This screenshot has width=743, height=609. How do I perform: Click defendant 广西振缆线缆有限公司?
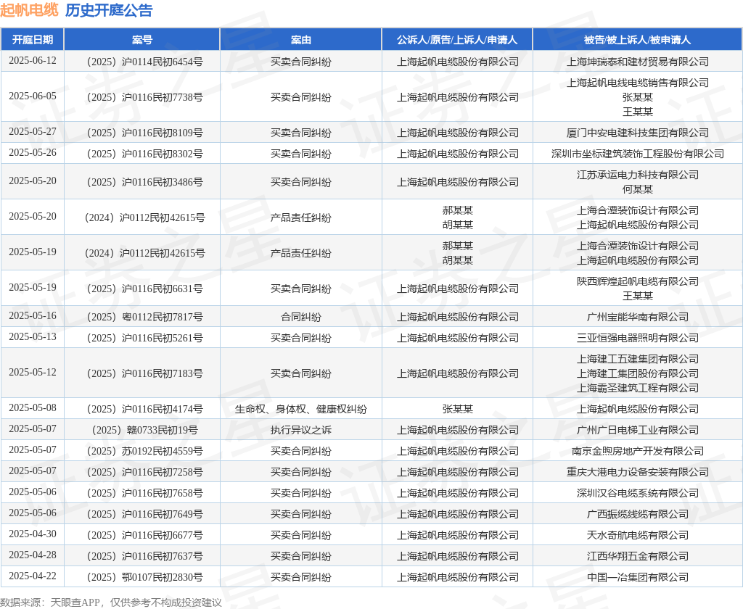click(637, 514)
